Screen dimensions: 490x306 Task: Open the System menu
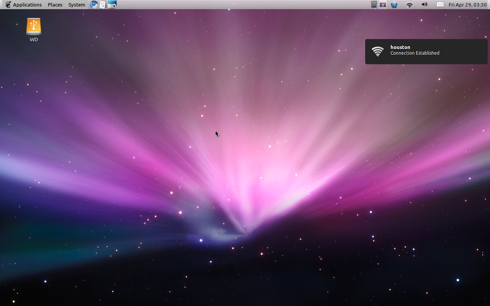tap(77, 5)
